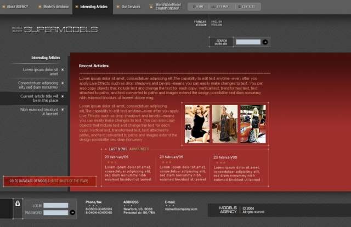Viewport: 351px width, 227px height.
Task: Select the Interesting Articles tab
Action: point(94,7)
